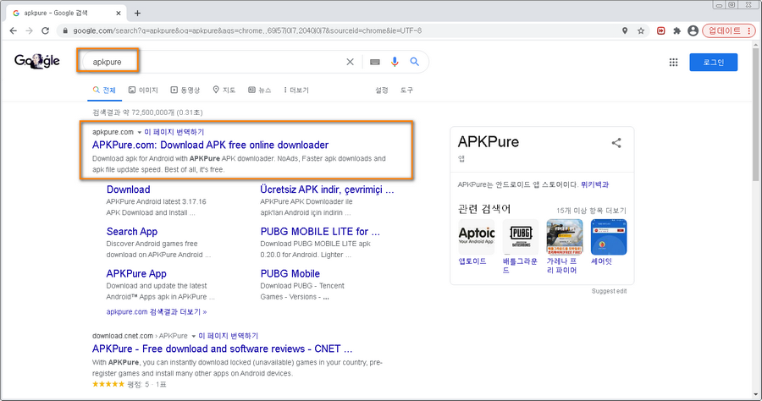Open a new browser tab
Viewport: 762px width, 401px height.
pyautogui.click(x=137, y=13)
